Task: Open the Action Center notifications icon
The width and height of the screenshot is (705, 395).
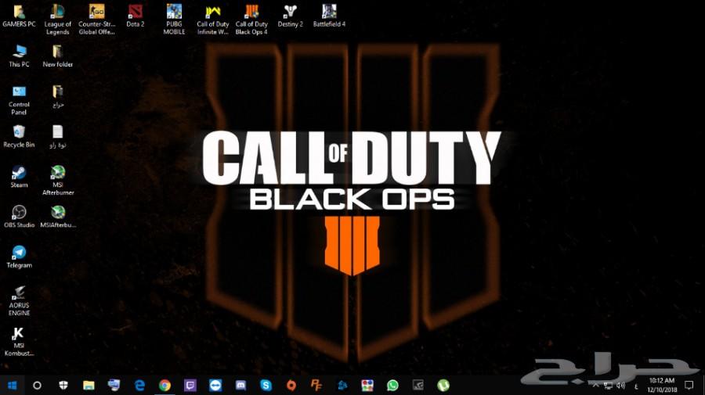Action: [x=689, y=385]
